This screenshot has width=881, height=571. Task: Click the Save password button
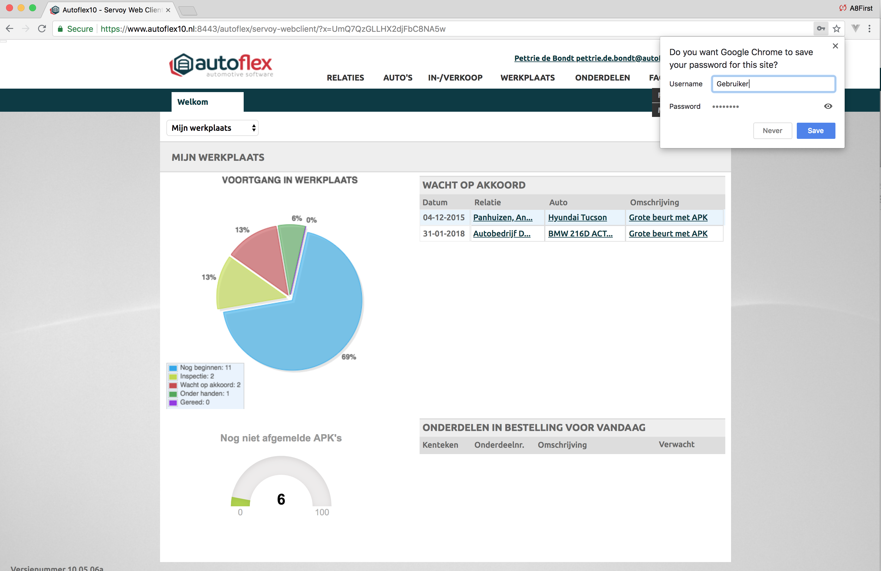click(x=816, y=131)
